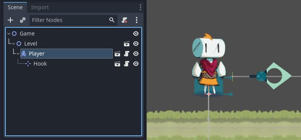This screenshot has width=301, height=140.
Task: Click the hook diamond sprite in viewport
Action: (279, 76)
